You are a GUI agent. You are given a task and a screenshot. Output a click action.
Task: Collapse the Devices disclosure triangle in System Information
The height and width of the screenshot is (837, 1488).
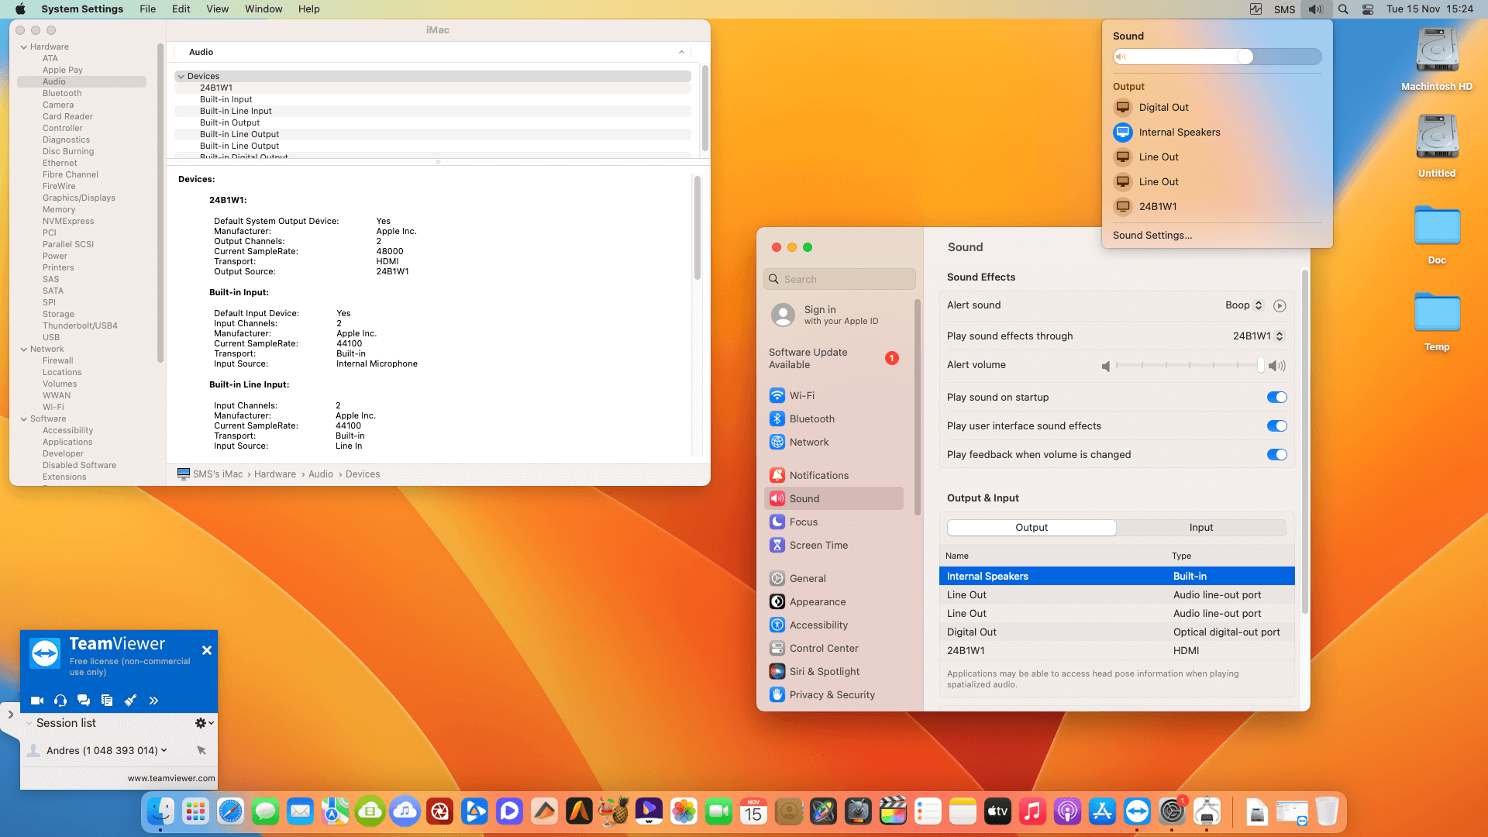click(x=181, y=77)
